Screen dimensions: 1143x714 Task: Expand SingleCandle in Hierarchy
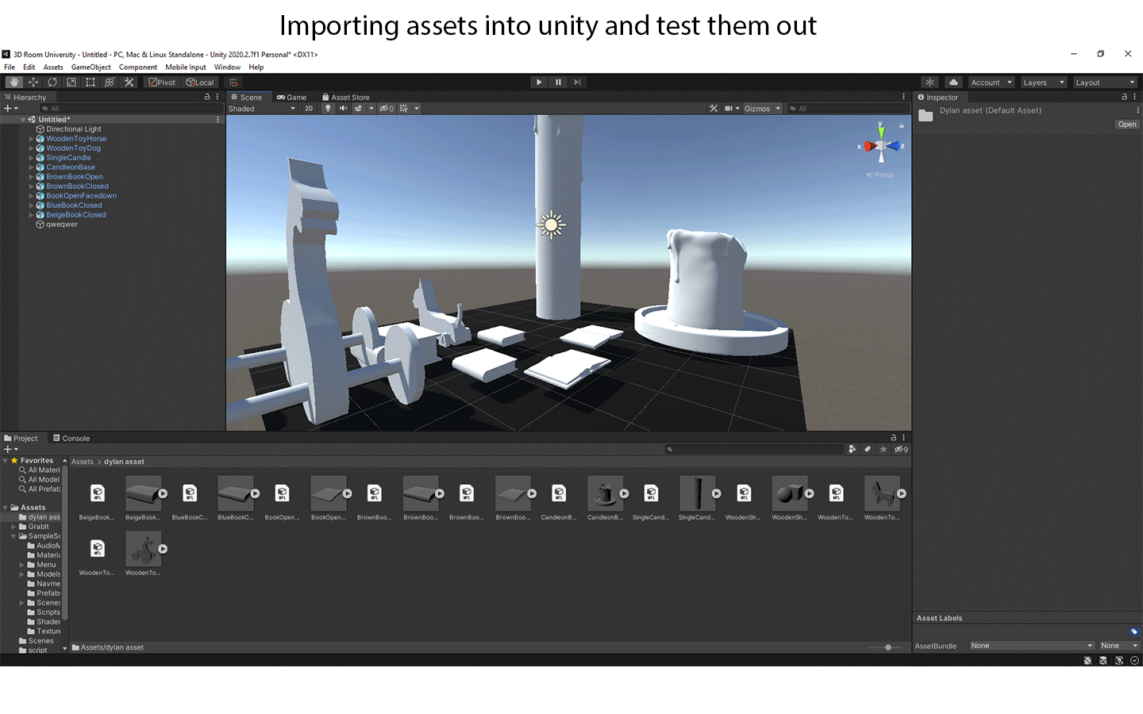click(x=32, y=158)
